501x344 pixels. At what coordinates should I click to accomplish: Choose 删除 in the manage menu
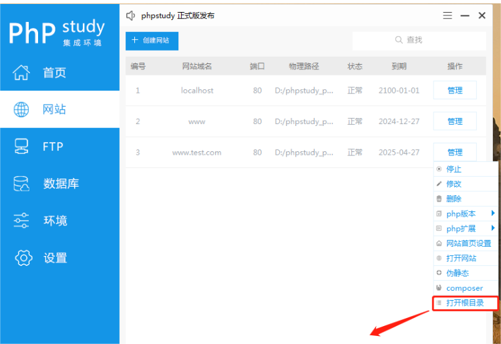tap(466, 199)
